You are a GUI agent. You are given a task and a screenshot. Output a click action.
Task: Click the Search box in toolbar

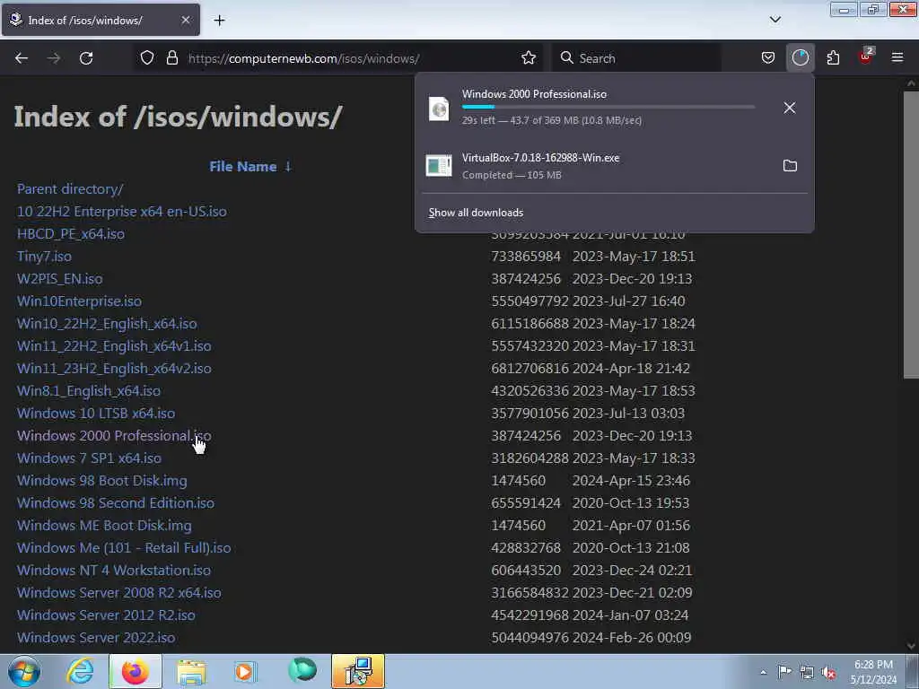click(x=636, y=58)
